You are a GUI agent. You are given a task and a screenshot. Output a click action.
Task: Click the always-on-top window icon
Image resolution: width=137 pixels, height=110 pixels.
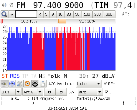[x=43, y=84]
